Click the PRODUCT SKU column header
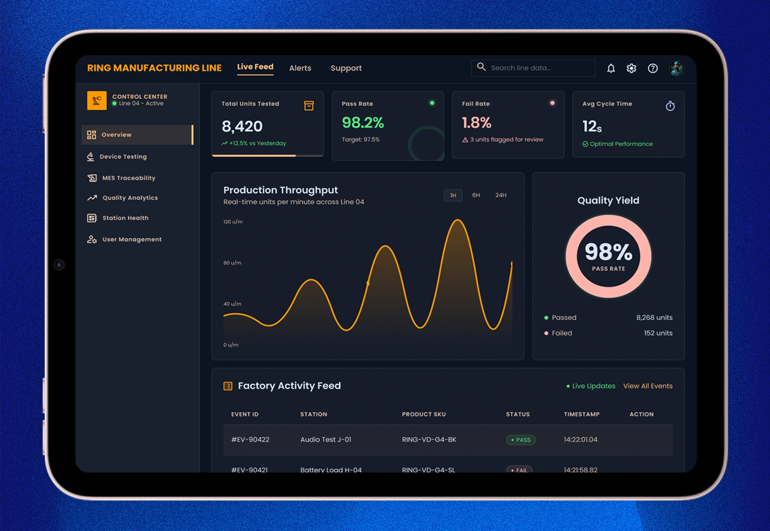Screen dimensions: 770x531 424,414
